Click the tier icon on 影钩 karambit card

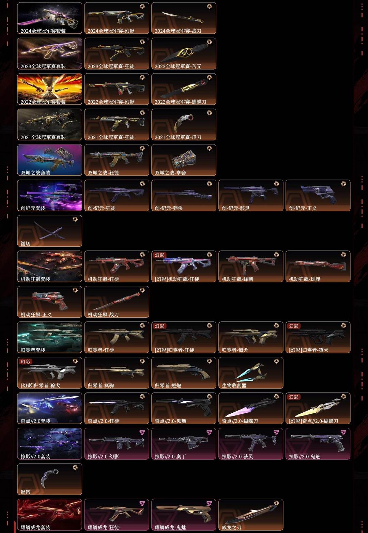[x=75, y=468]
